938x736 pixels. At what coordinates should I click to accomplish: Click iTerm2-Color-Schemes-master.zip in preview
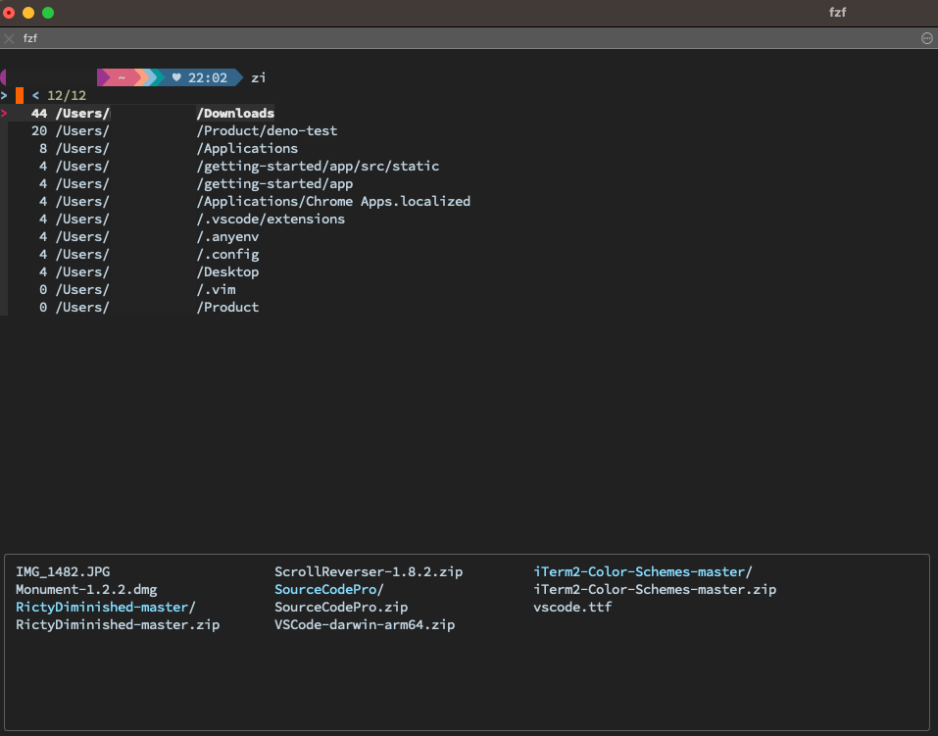pos(655,589)
